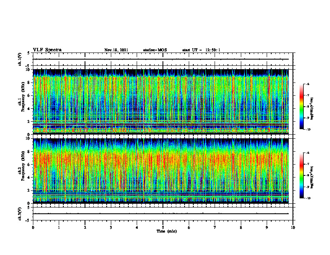Click time axis tick label "5"
The image size is (330, 255).
[163, 227]
